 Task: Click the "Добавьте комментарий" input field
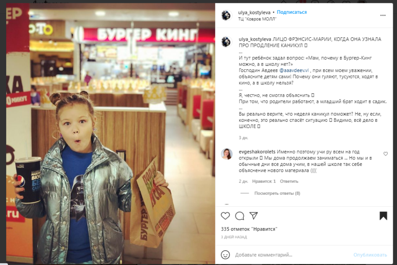pyautogui.click(x=291, y=255)
